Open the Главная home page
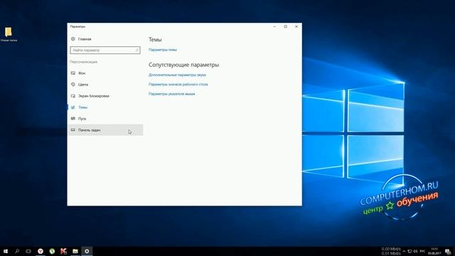This screenshot has height=256, width=455. click(81, 39)
